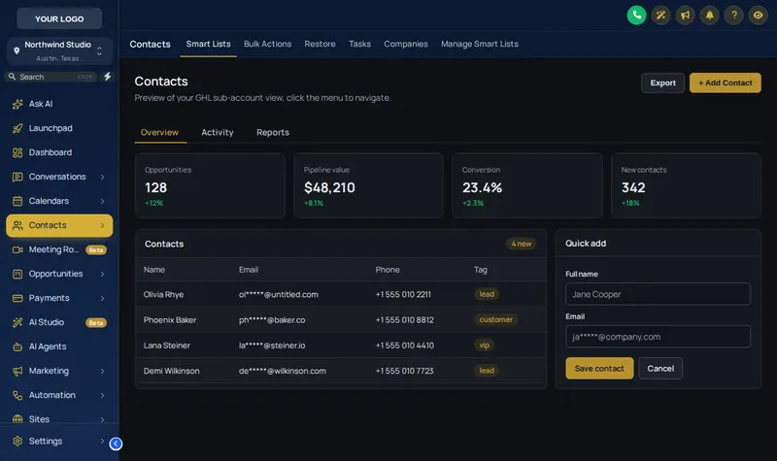Image resolution: width=777 pixels, height=461 pixels.
Task: Click the sidebar Search field
Action: [x=51, y=77]
